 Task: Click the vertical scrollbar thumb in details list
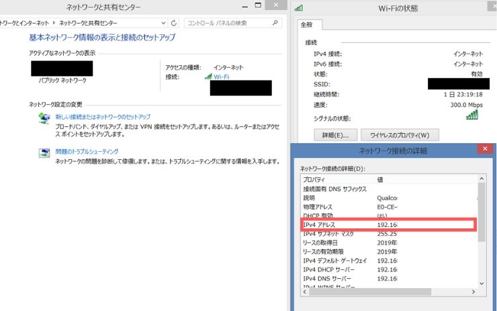[482, 212]
